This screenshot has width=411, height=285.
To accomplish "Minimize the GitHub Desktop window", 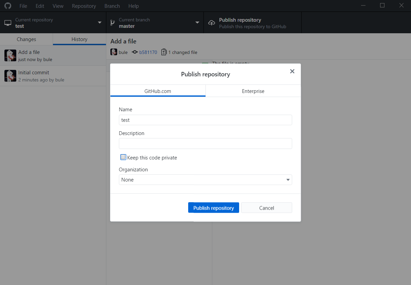I will (x=363, y=6).
